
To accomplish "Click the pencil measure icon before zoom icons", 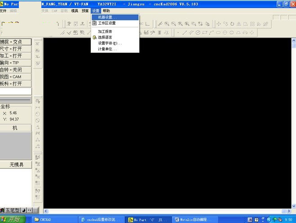I will coord(160,24).
